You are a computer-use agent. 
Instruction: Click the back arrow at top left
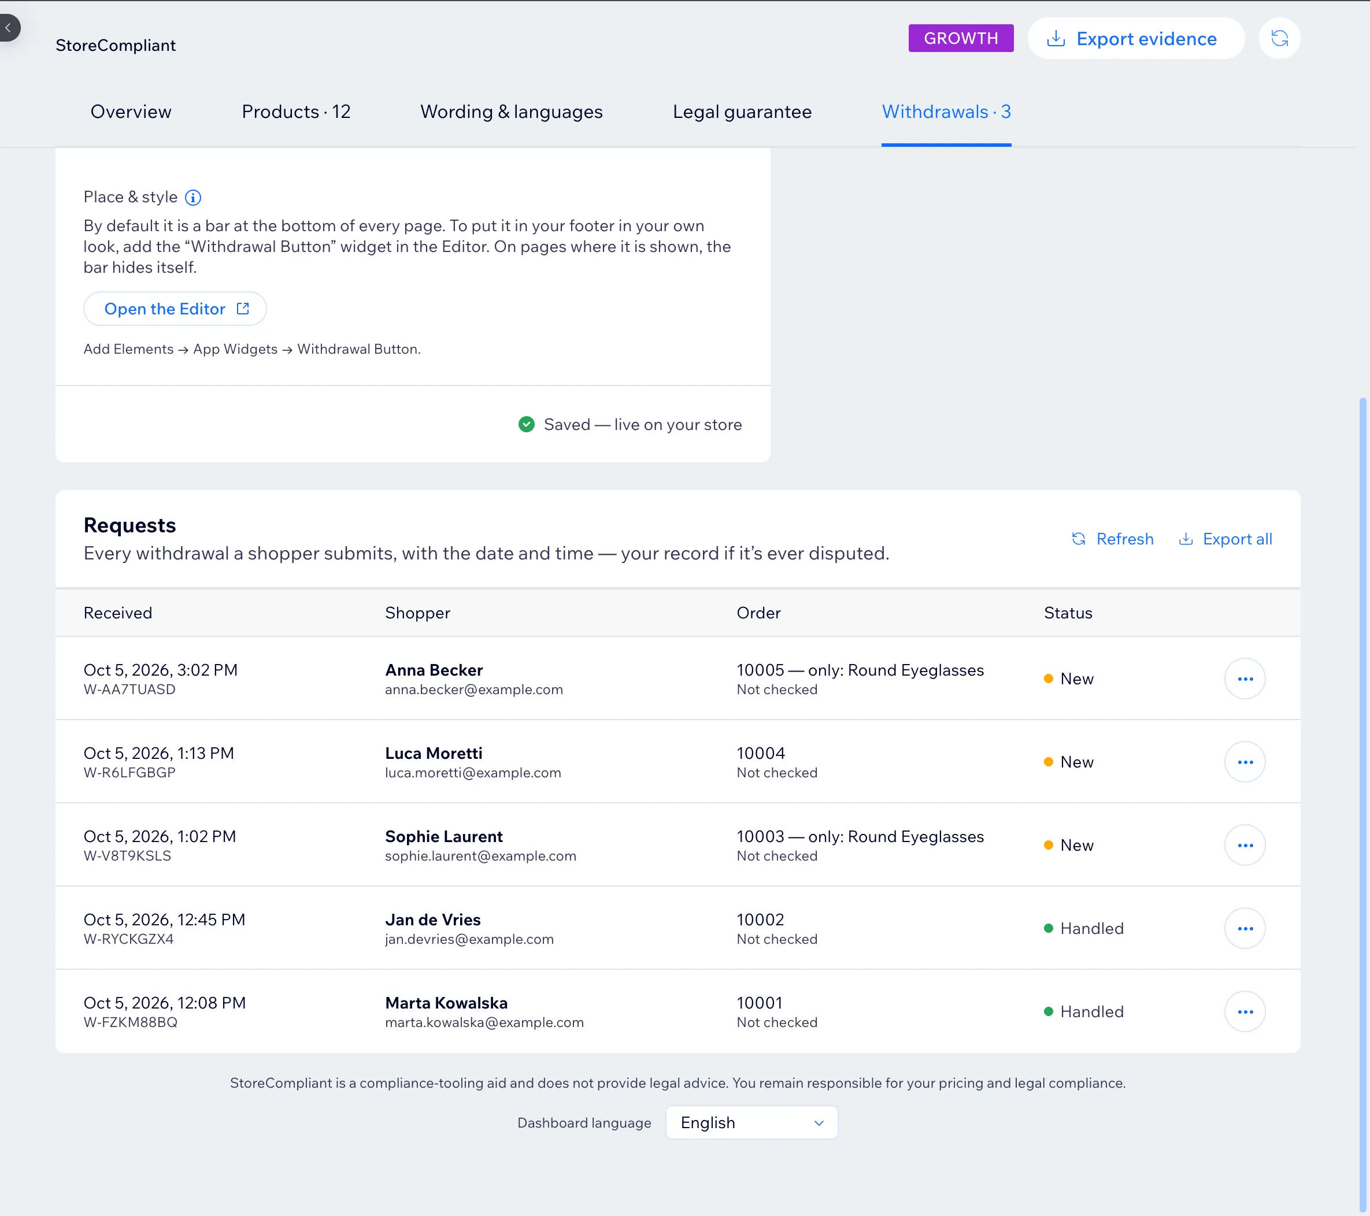[x=9, y=28]
